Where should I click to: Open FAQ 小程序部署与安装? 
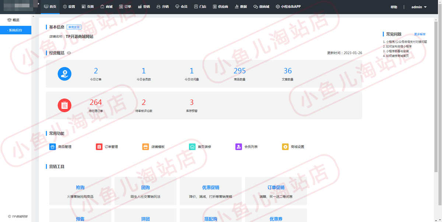click(396, 51)
